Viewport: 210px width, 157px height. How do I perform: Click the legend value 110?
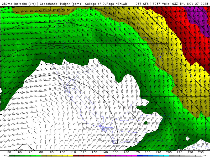tap(73, 152)
